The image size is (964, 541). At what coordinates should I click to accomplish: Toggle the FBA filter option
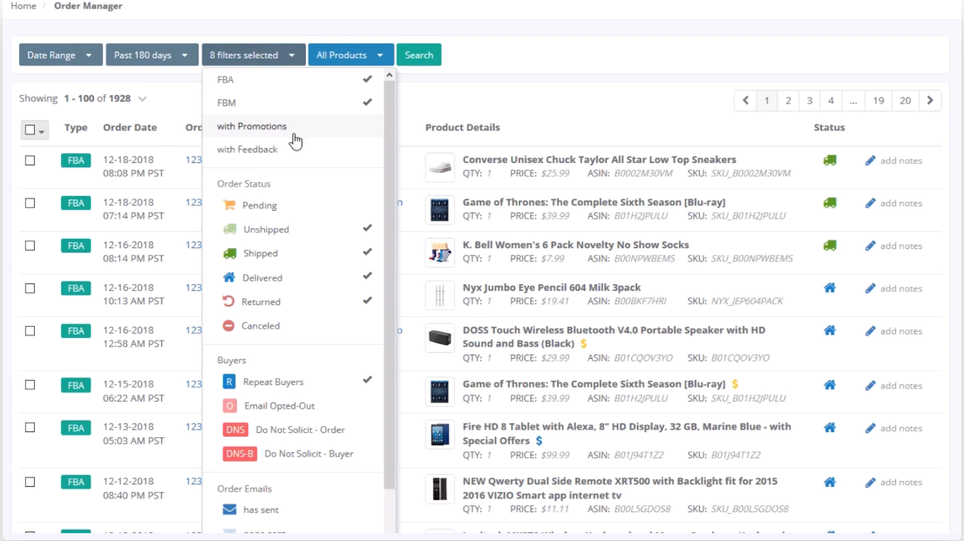pyautogui.click(x=295, y=79)
